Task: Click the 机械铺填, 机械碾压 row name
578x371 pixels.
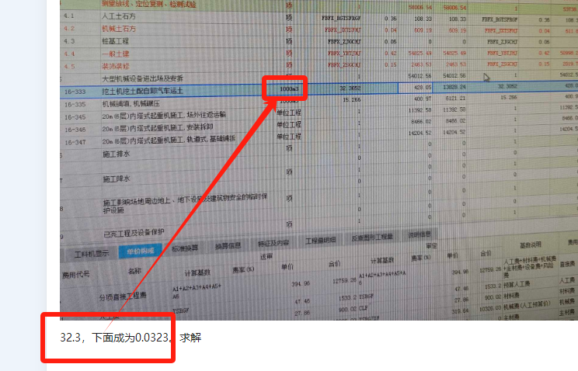Action: (x=131, y=104)
